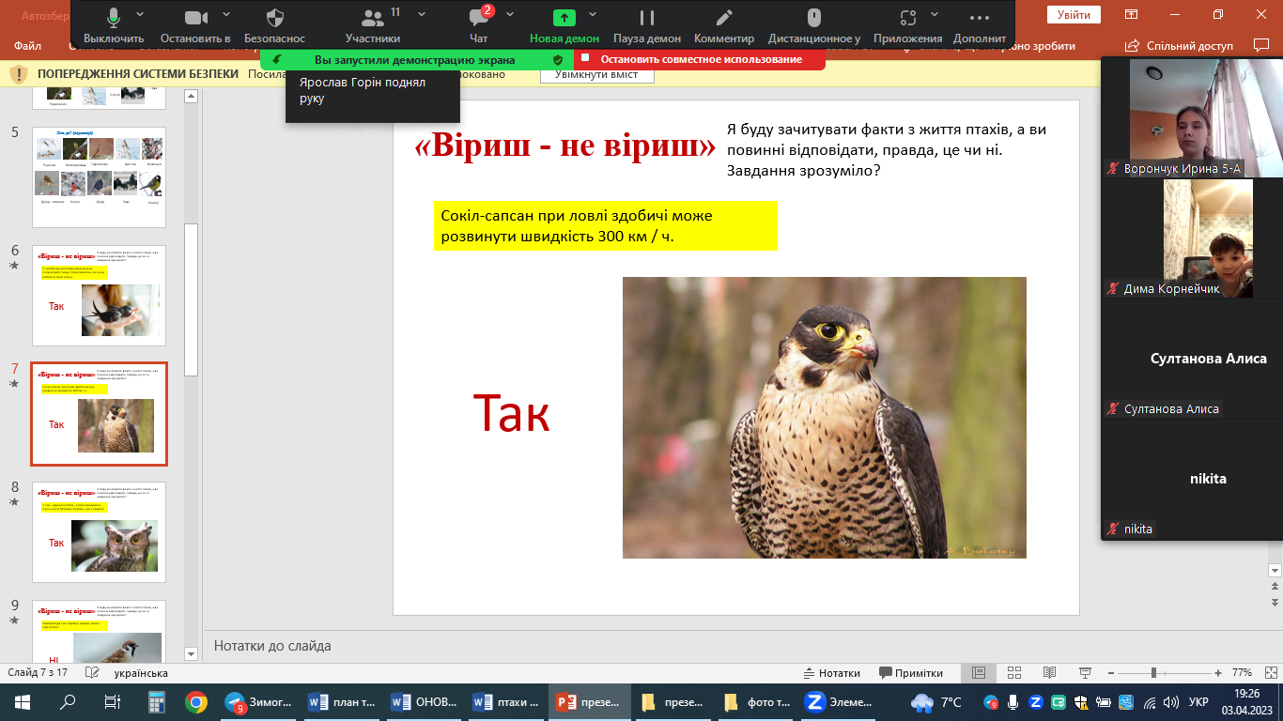Click Спільний доступ share button
Screen dimensions: 1283x721
tap(1179, 45)
